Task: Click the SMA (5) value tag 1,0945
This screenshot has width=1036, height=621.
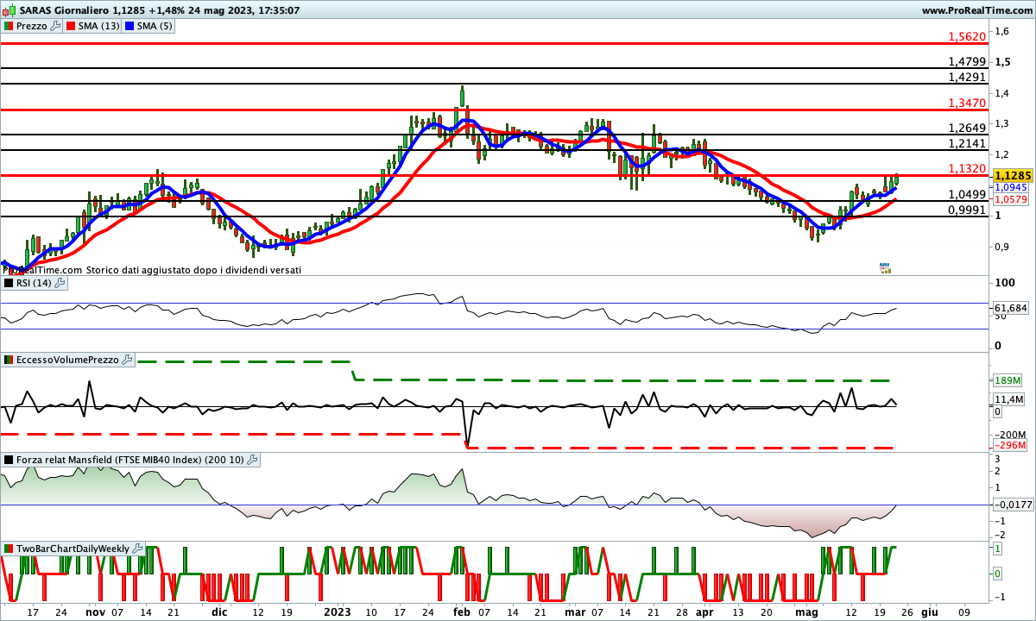Action: (1010, 187)
